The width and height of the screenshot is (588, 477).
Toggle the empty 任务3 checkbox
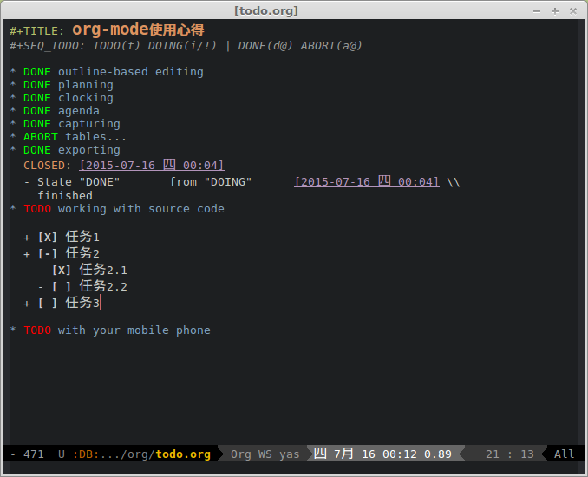click(47, 303)
